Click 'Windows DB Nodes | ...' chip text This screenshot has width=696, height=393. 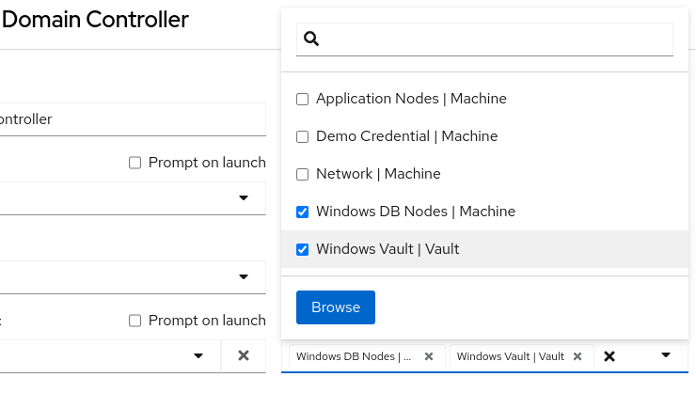point(354,356)
